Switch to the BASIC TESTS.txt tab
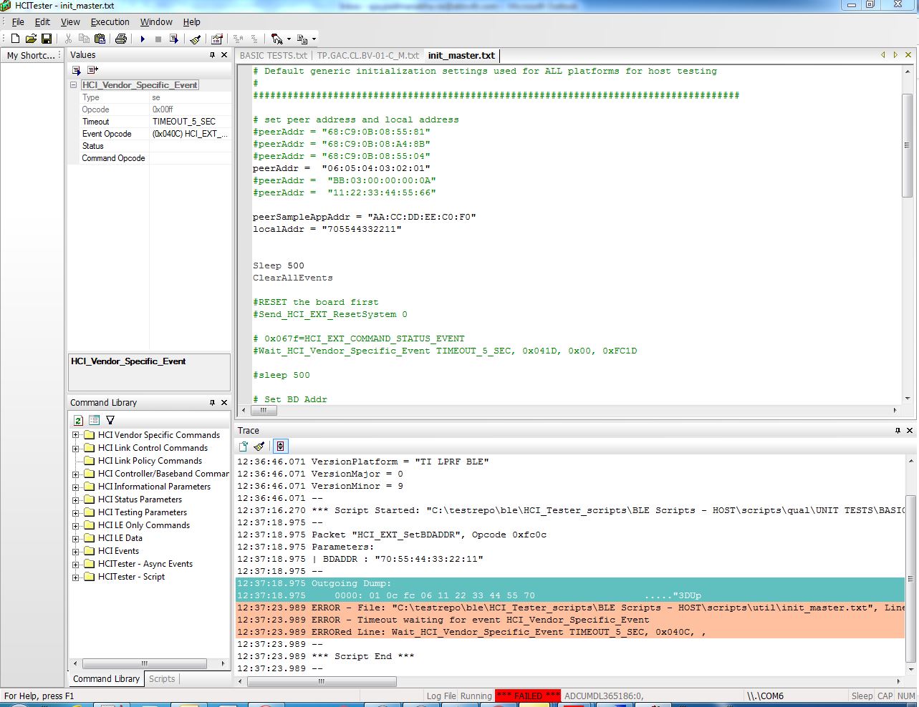 tap(273, 55)
